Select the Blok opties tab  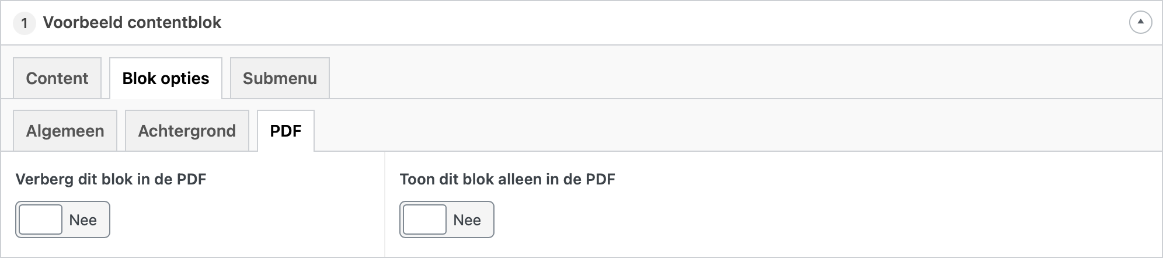(166, 78)
